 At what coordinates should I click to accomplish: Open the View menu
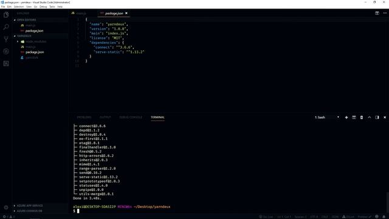tap(29, 7)
